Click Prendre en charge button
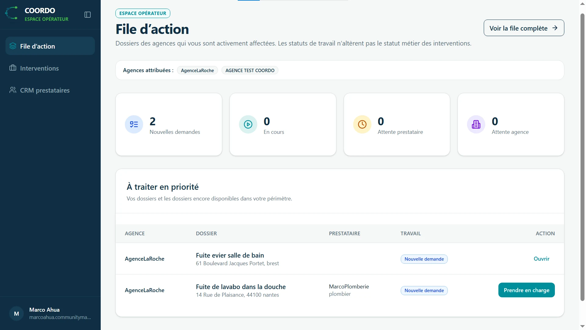This screenshot has width=586, height=330. (526, 290)
